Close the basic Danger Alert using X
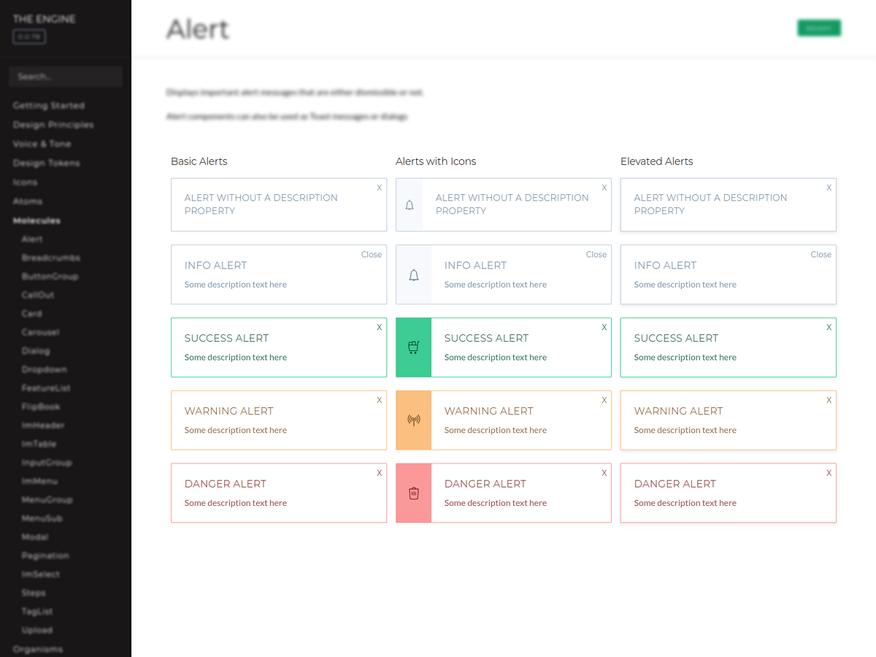876x657 pixels. tap(379, 472)
